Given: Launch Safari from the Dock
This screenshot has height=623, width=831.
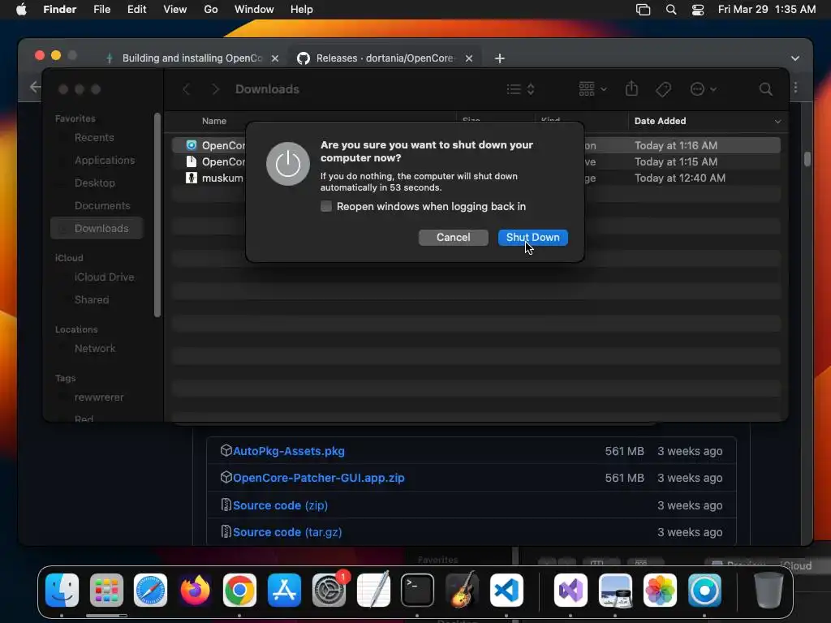Looking at the screenshot, I should coord(150,590).
